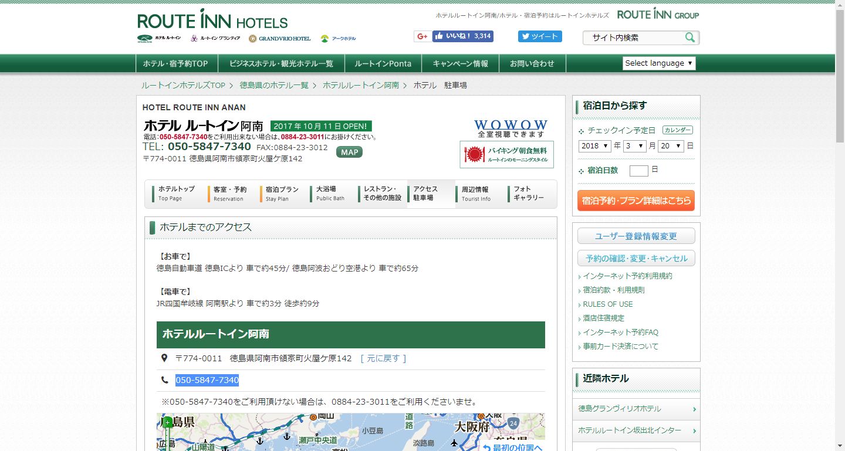The image size is (845, 451).
Task: Switch to フォトギャラリー tab
Action: coord(528,194)
